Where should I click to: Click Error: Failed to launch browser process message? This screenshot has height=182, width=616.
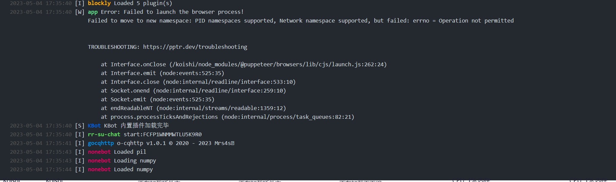(x=172, y=12)
